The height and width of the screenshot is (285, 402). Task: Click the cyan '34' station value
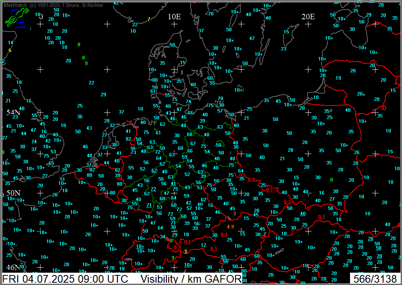(x=162, y=236)
